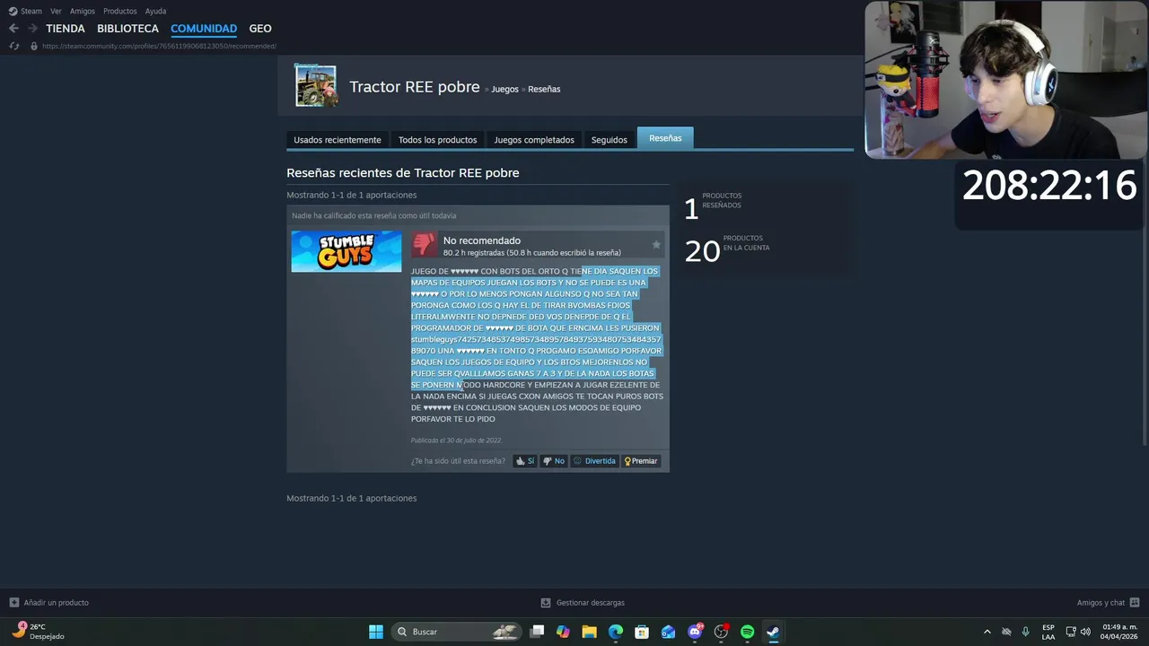
Task: Click the red thumbs-down review icon
Action: coord(425,245)
